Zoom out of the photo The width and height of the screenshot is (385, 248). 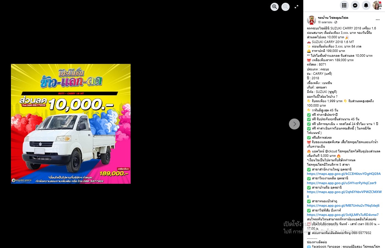coord(285,6)
